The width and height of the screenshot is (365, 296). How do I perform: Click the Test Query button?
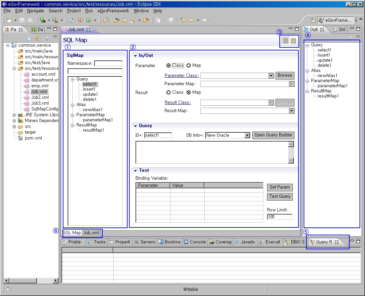coord(280,196)
